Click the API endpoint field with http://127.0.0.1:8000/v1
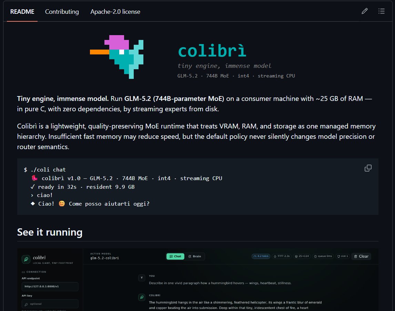The height and width of the screenshot is (311, 395). pyautogui.click(x=50, y=287)
